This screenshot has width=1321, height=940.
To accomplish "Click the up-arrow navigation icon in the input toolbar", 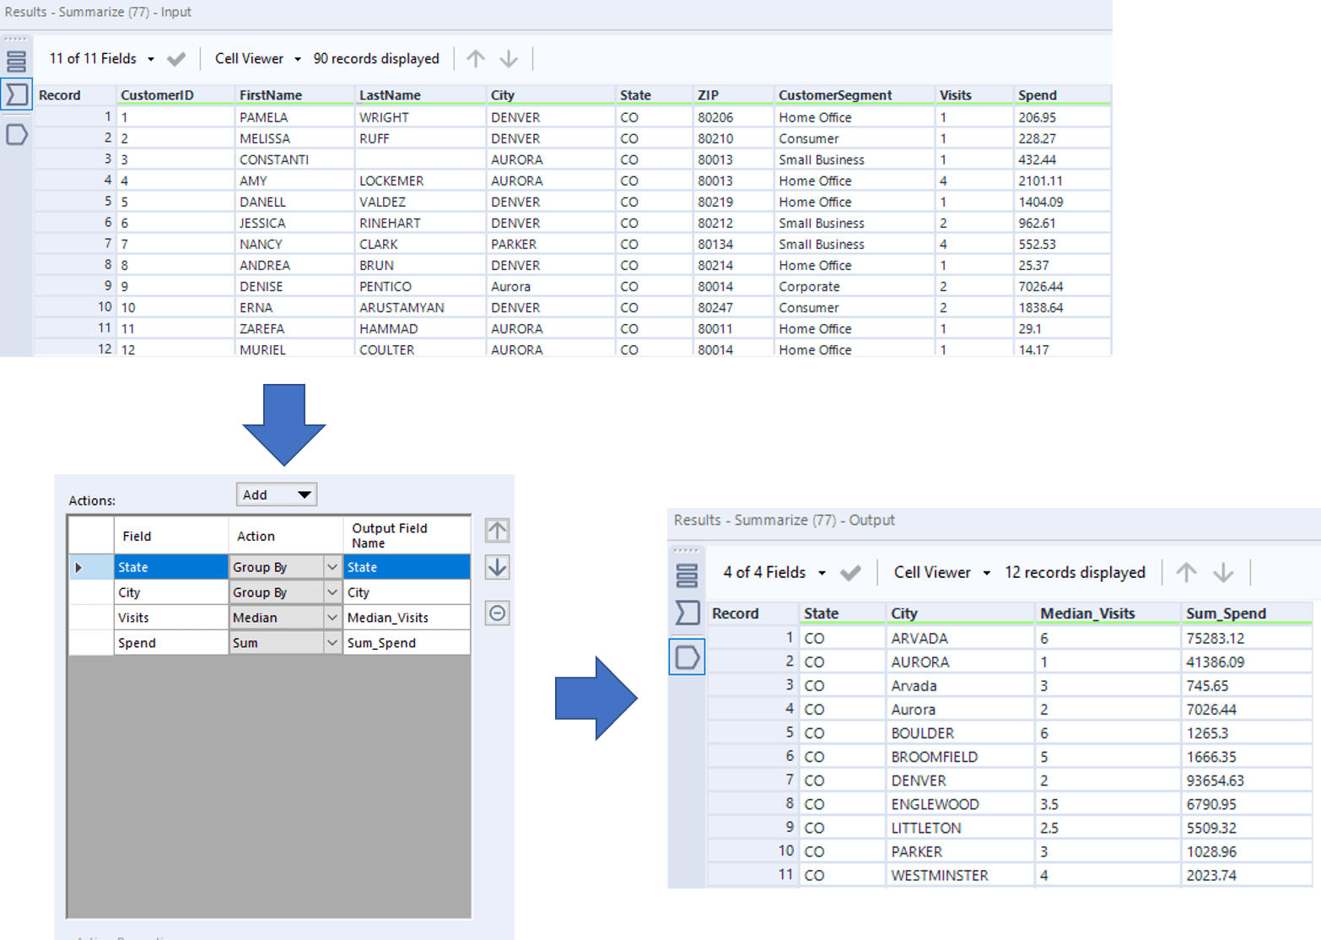I will [x=476, y=58].
